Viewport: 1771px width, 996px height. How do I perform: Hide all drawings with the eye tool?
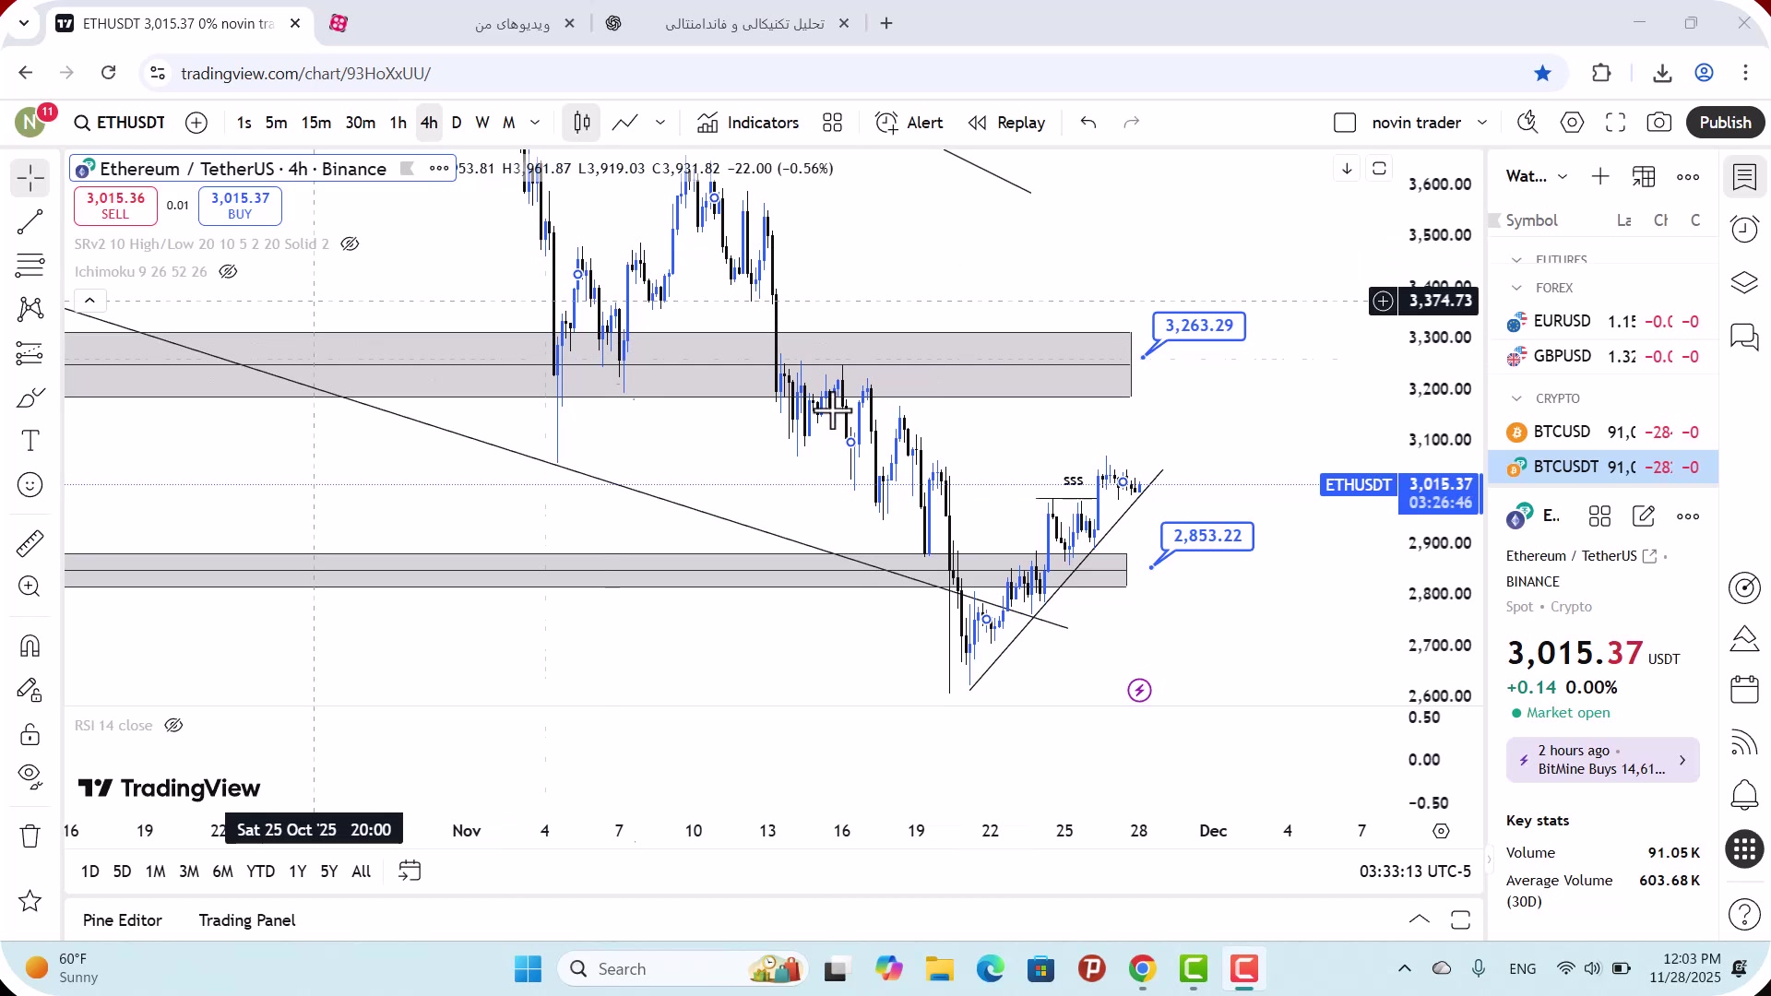[x=30, y=777]
